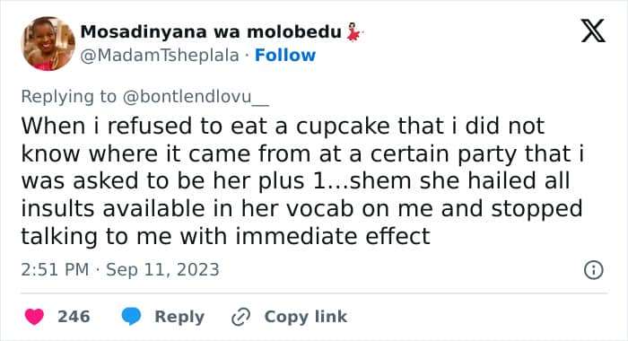Click the tweet line starting "When i refused"
This screenshot has height=341, width=628.
click(x=283, y=126)
